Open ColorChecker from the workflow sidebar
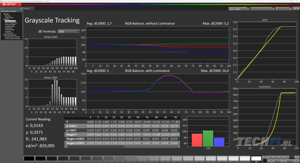Image resolution: width=300 pixels, height=163 pixels. tap(9, 28)
